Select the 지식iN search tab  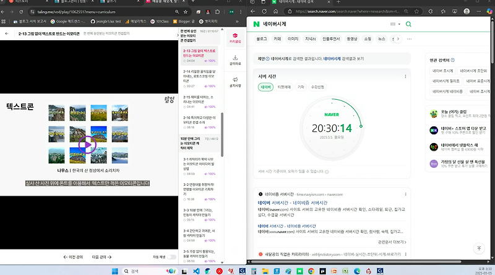(x=311, y=39)
